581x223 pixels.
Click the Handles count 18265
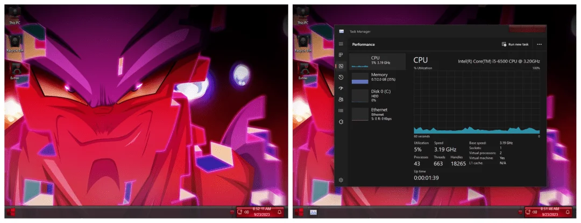tap(458, 164)
